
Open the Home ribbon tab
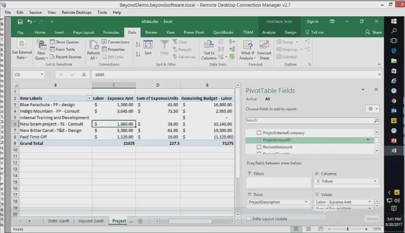click(40, 32)
